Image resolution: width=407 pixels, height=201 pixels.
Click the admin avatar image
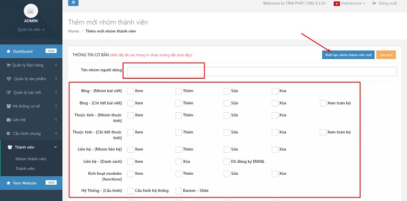31,11
